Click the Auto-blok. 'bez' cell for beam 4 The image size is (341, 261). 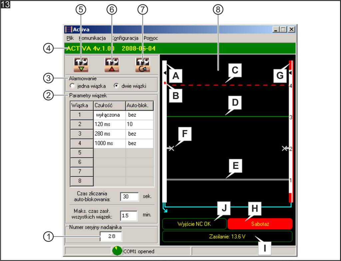(140, 144)
